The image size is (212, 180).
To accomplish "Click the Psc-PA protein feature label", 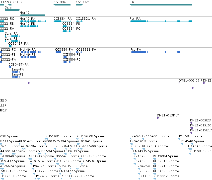I will tap(136, 50).
